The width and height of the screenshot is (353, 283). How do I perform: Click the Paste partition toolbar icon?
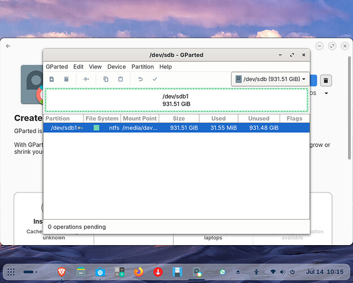[120, 79]
